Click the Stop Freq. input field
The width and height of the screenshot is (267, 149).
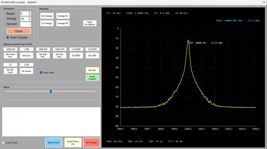pos(60,49)
